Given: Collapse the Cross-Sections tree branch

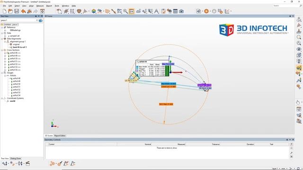Looking at the screenshot, I should point(2,50).
